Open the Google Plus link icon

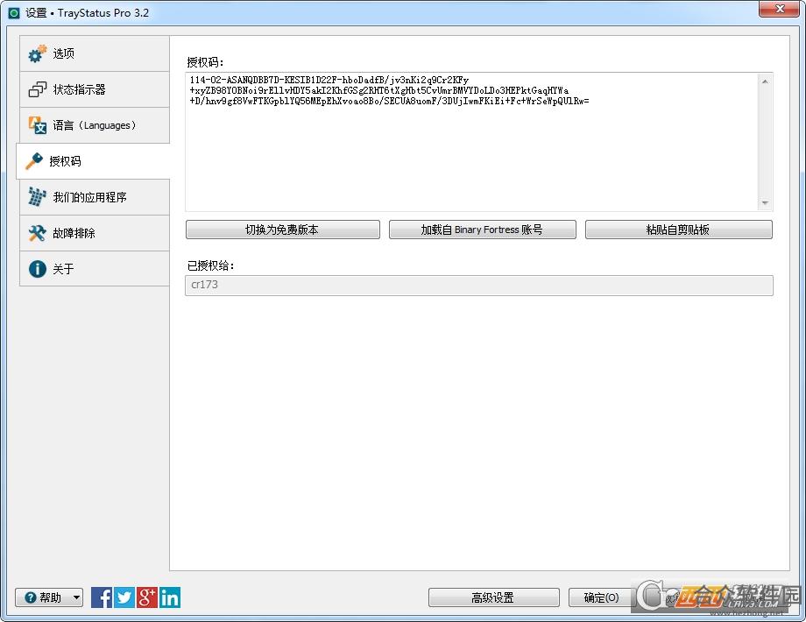146,597
